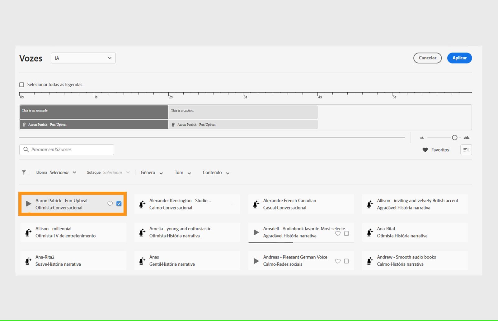Favorite the Andreas voice with heart icon
Image resolution: width=498 pixels, height=321 pixels.
click(338, 261)
